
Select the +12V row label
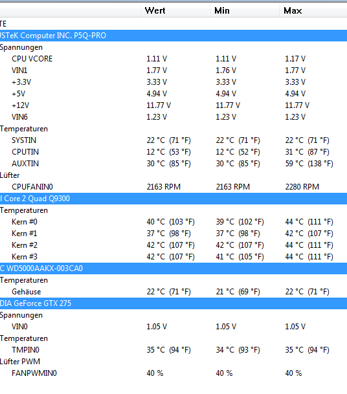(x=20, y=105)
